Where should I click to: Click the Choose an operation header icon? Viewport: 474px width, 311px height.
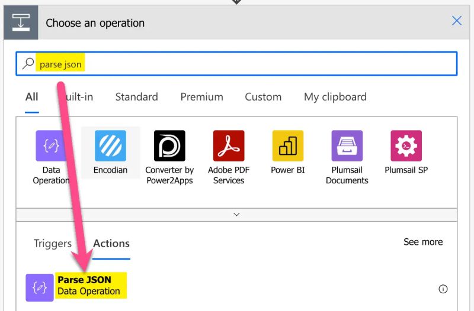[21, 22]
